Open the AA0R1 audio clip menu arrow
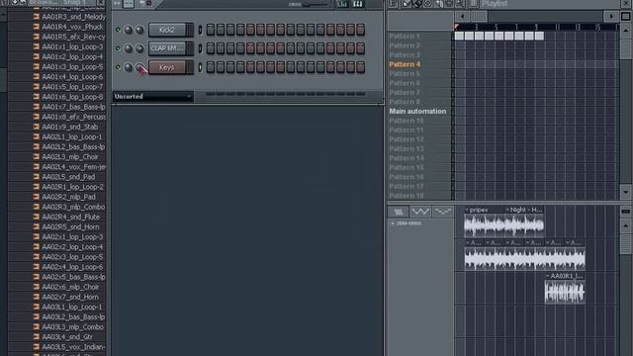Screen dimensions: 633x356 click(548, 276)
